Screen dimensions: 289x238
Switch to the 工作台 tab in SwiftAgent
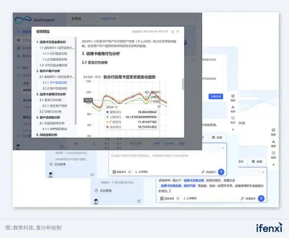pyautogui.click(x=76, y=19)
